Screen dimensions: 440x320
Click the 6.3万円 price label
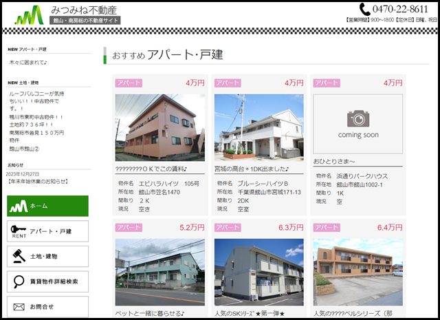click(x=291, y=228)
